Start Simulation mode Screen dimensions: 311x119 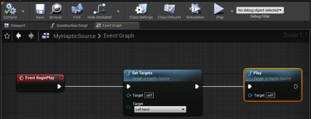tap(195, 11)
